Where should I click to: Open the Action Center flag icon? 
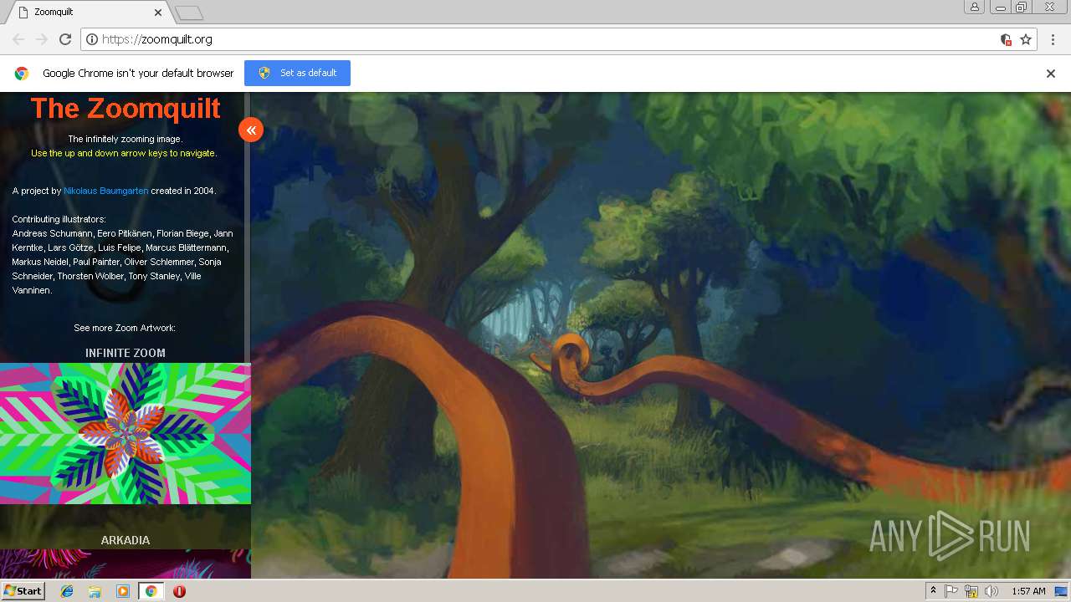(x=951, y=591)
